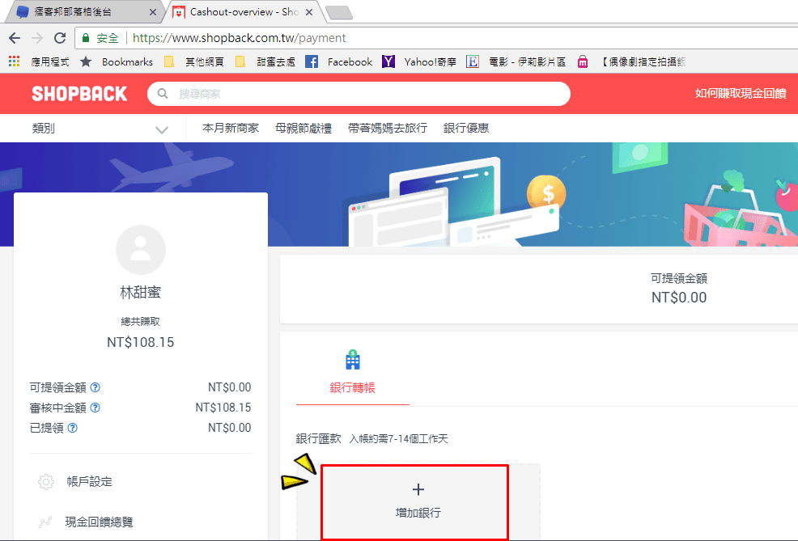This screenshot has width=798, height=541.
Task: Click the search magnifier icon
Action: tap(163, 94)
